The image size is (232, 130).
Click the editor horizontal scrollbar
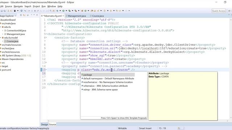138,121
